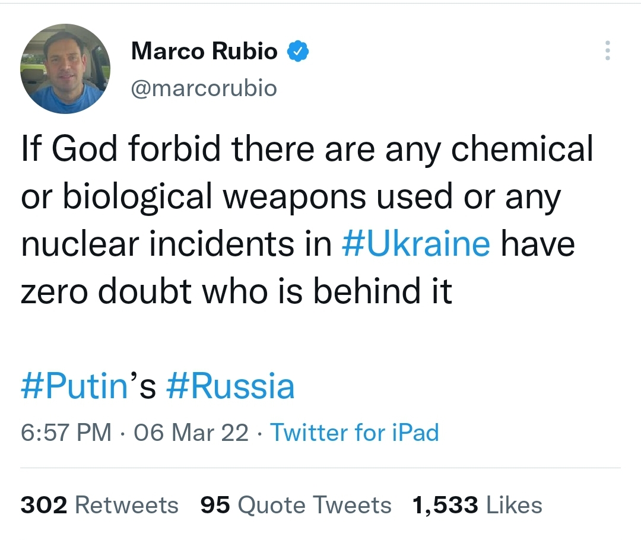View the 302 Retweets list
Image resolution: width=641 pixels, height=540 pixels.
coord(100,505)
